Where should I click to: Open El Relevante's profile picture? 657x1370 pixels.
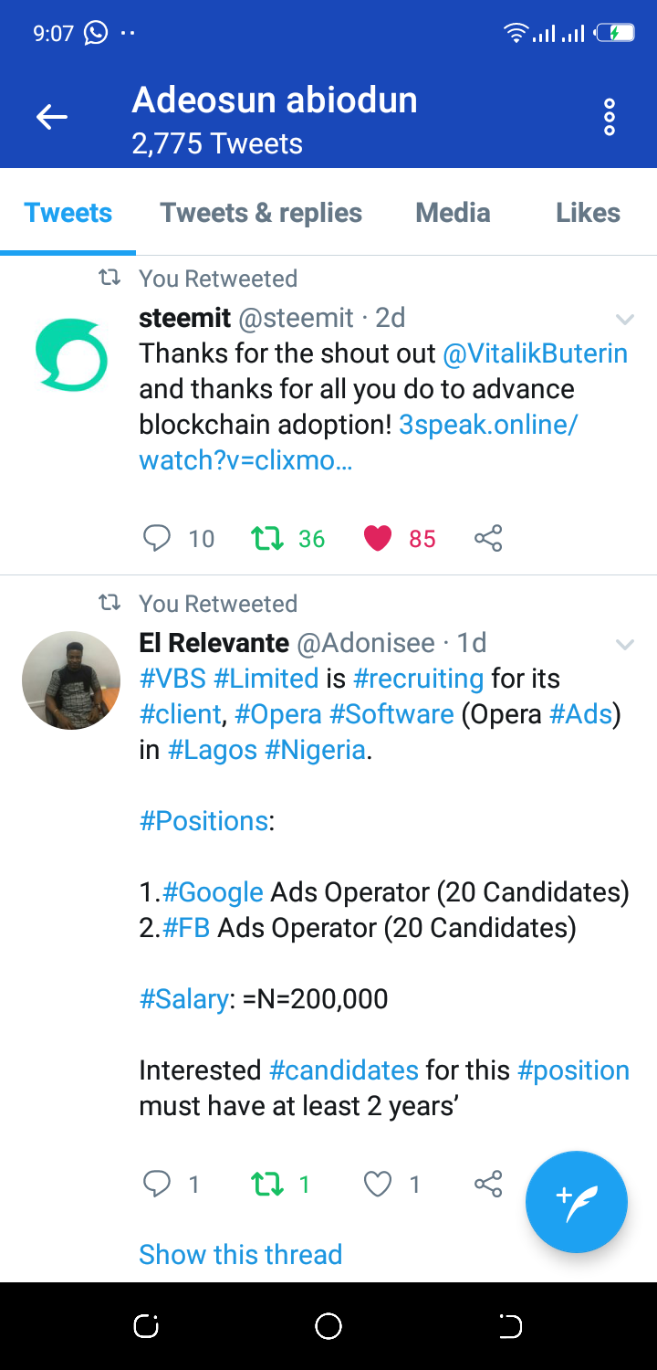(71, 680)
